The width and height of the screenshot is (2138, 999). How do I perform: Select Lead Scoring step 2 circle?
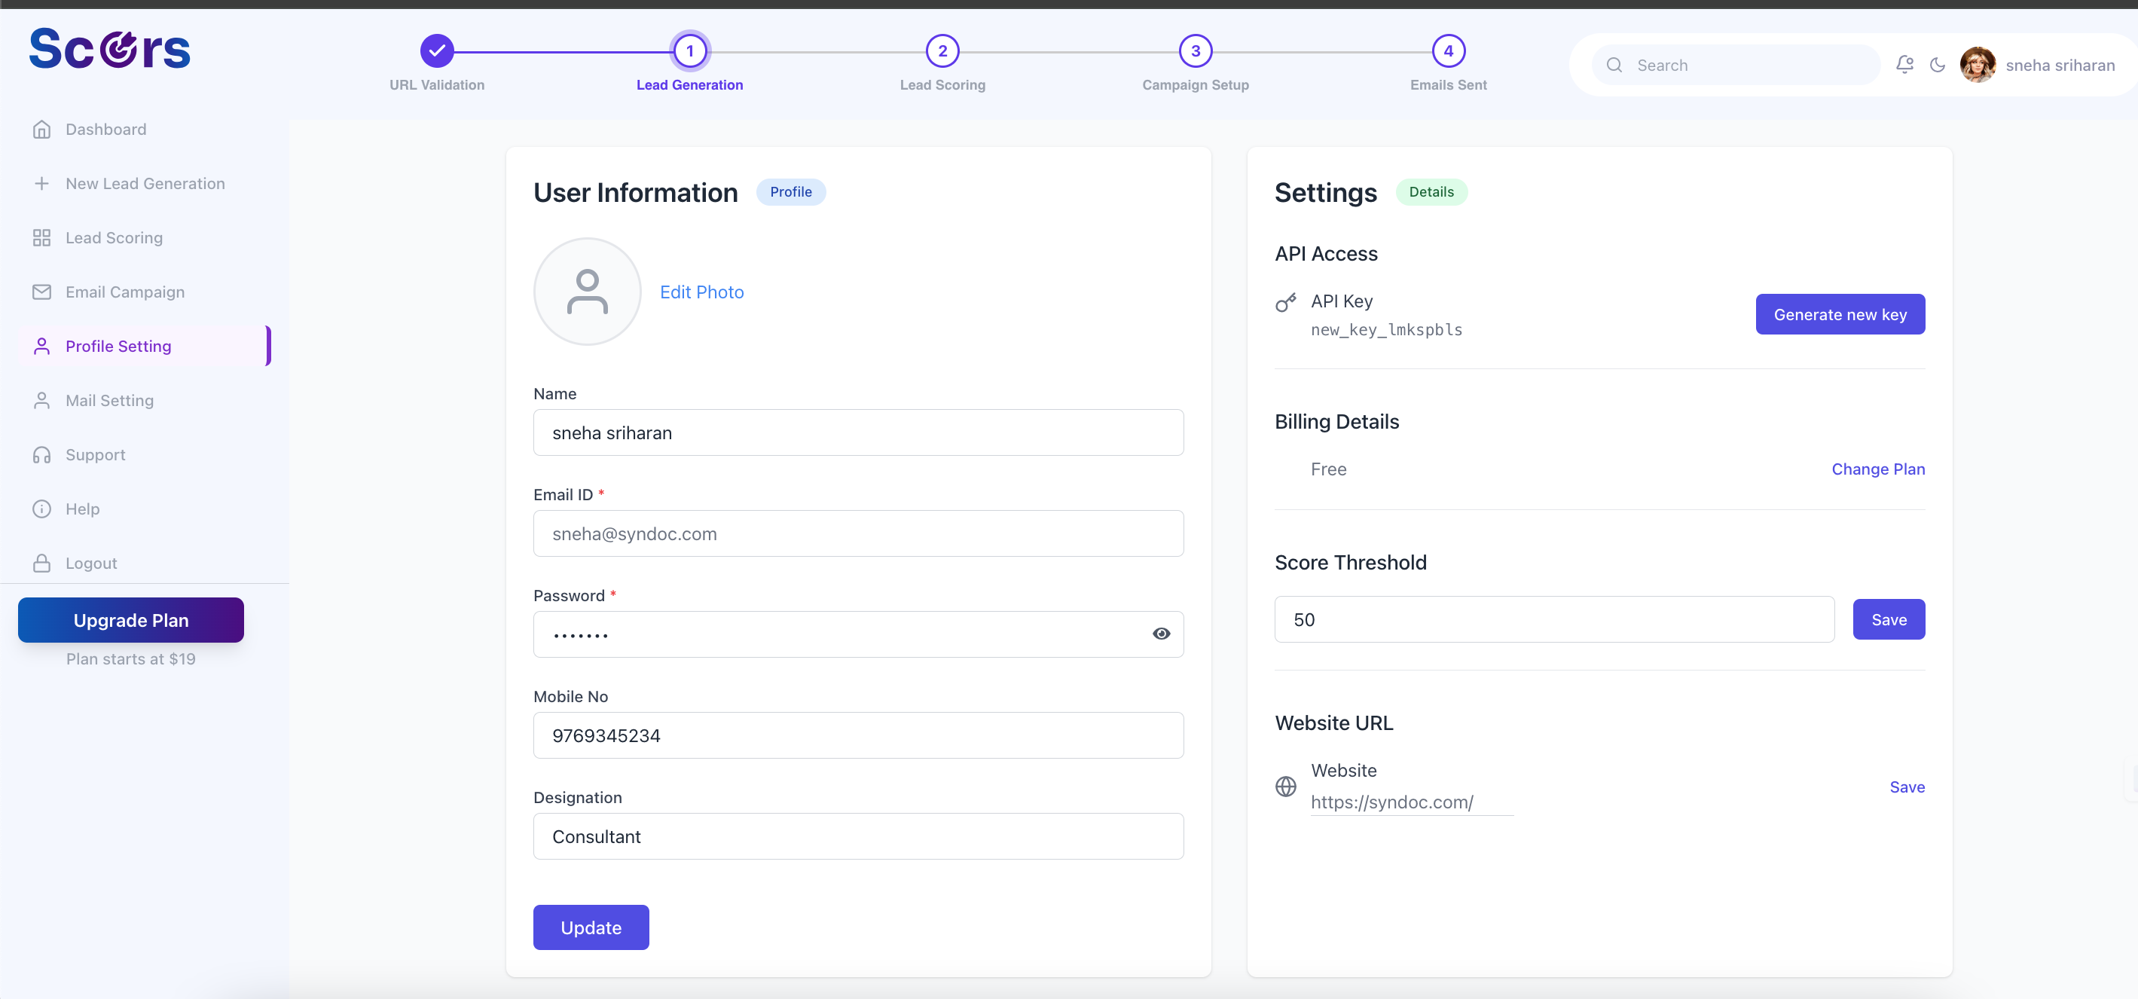(x=942, y=51)
